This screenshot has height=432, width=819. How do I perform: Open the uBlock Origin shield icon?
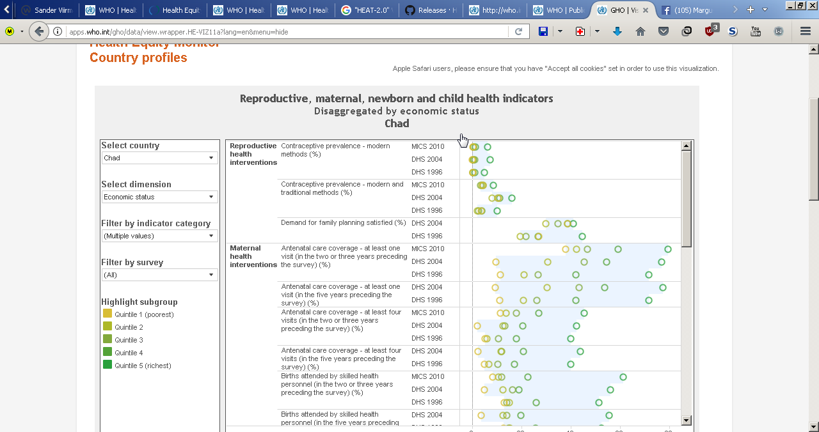coord(711,31)
